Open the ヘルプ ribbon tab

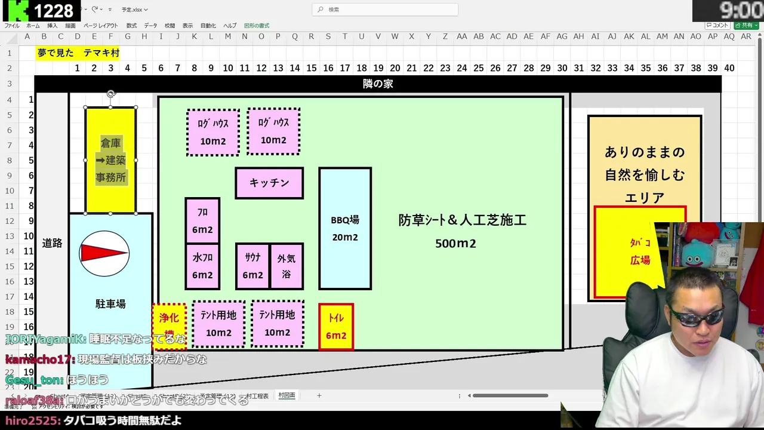(230, 26)
